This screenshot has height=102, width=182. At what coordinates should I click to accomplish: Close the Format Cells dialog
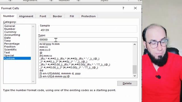tap(135, 8)
